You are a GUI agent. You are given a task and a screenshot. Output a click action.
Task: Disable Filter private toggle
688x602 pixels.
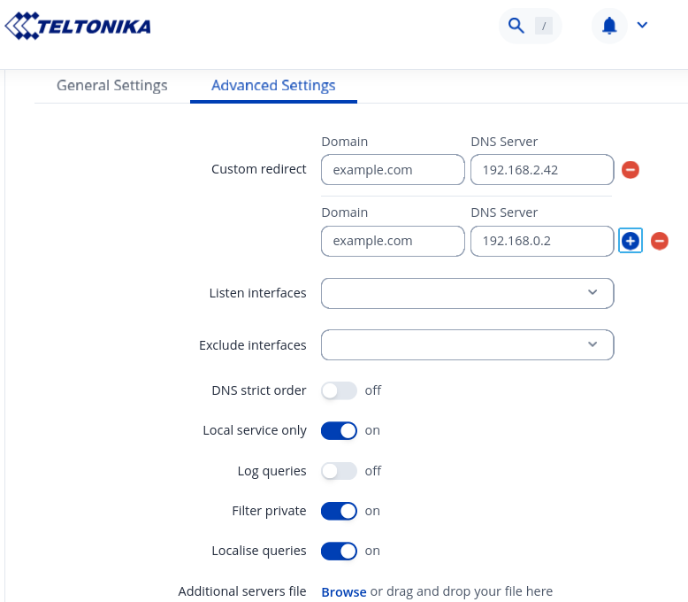coord(339,511)
